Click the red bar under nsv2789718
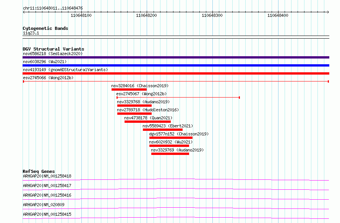The width and height of the screenshot is (340, 223). point(134,114)
